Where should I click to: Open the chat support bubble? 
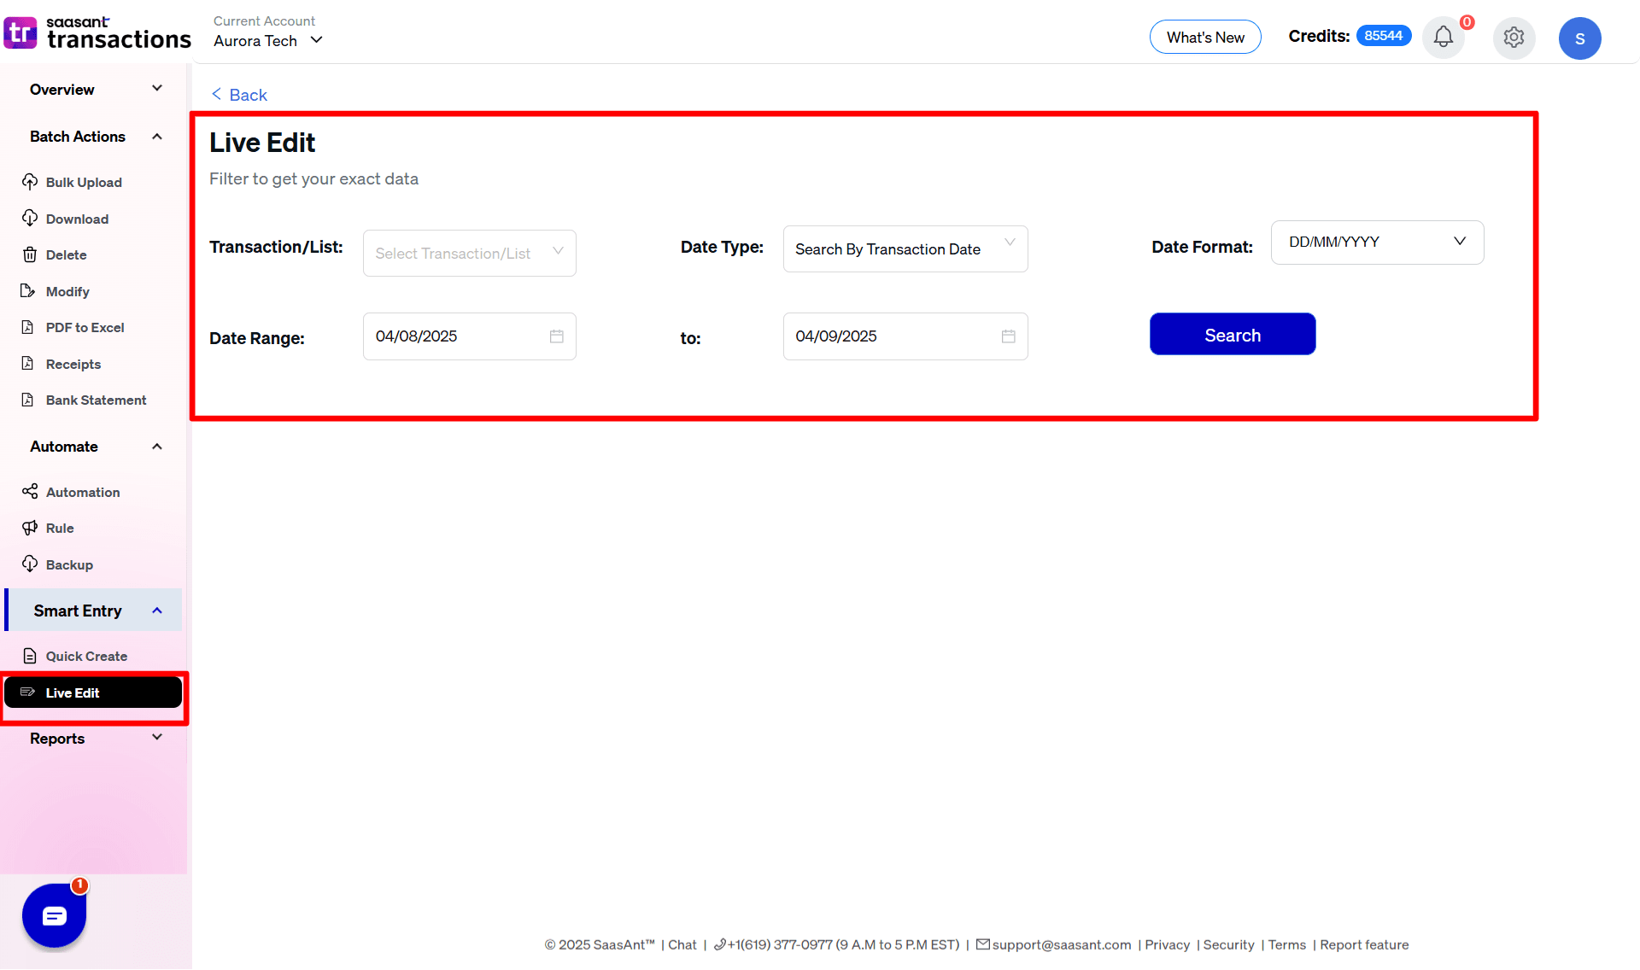click(x=54, y=915)
